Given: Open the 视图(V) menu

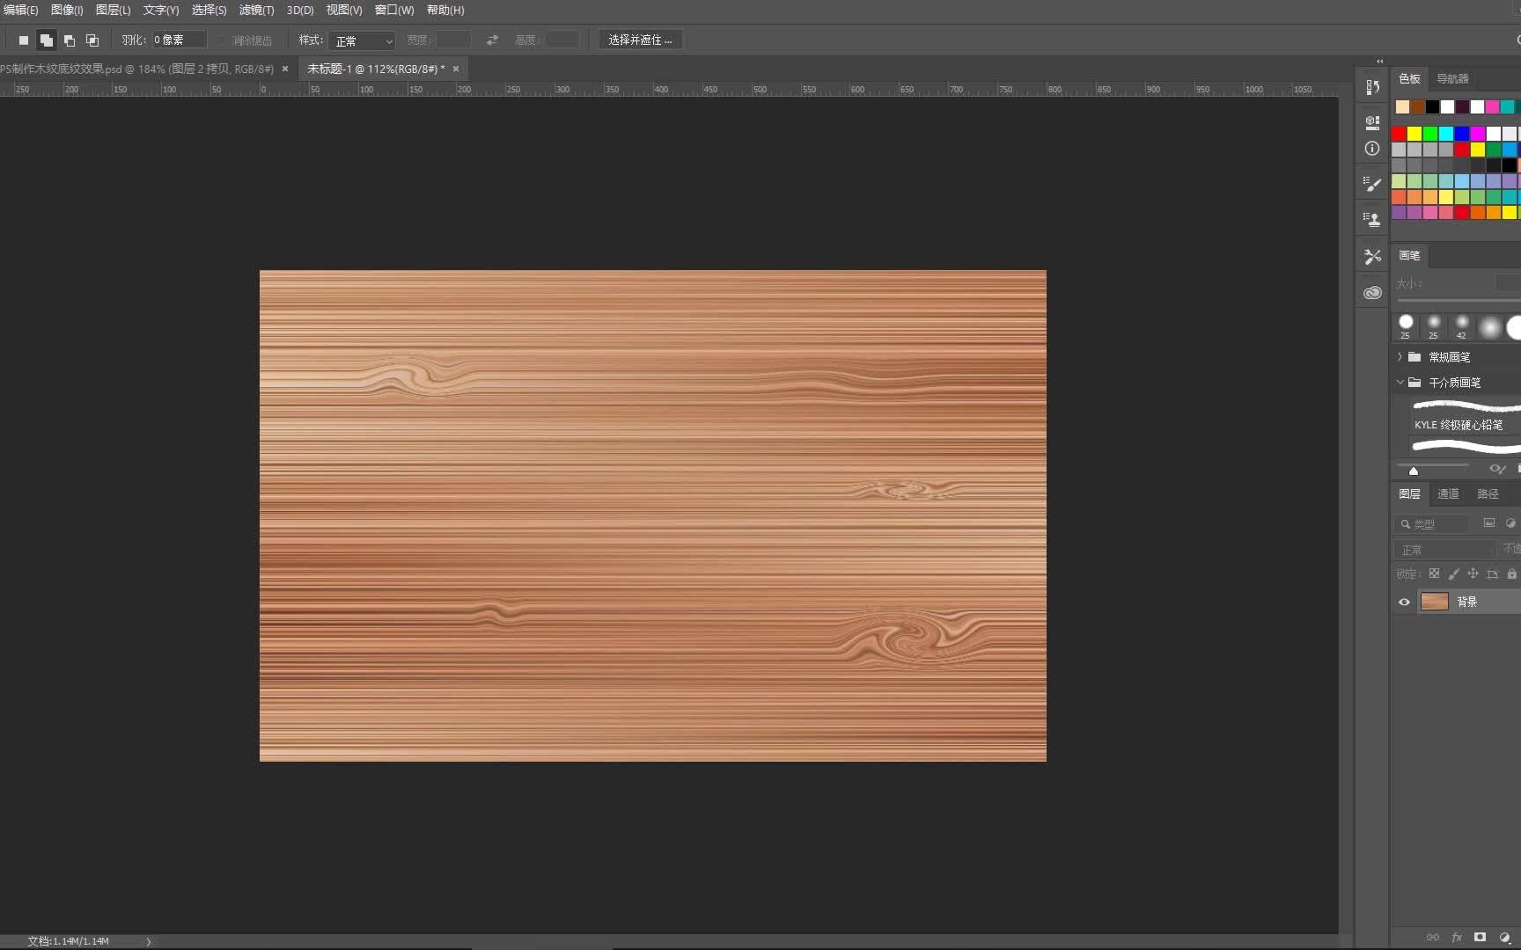Looking at the screenshot, I should pos(344,11).
